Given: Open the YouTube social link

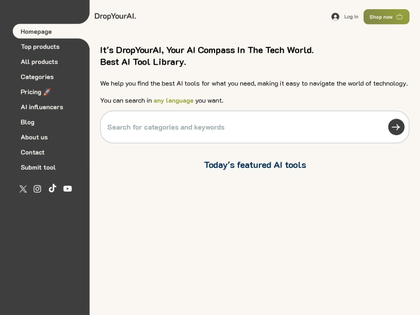Looking at the screenshot, I should [x=67, y=189].
